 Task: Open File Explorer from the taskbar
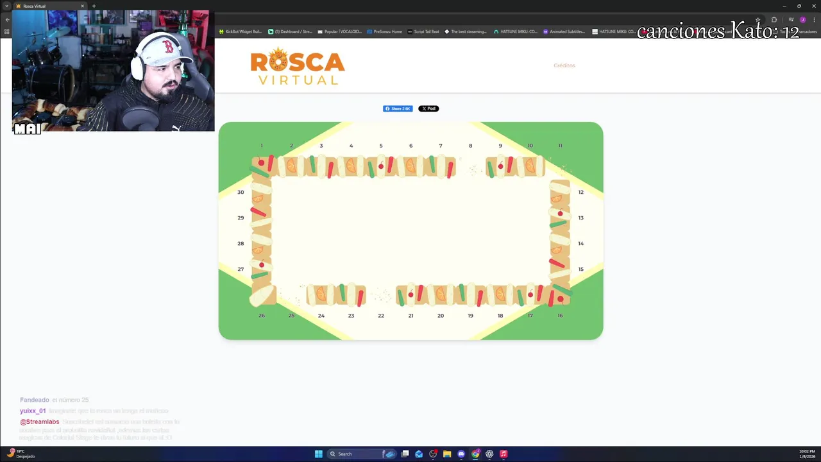point(447,454)
